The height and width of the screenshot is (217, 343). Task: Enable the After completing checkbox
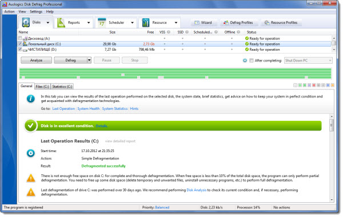tap(252, 60)
